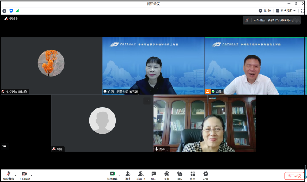Click the orange host icon beside 肖健
The image size is (307, 182).
tap(208, 91)
